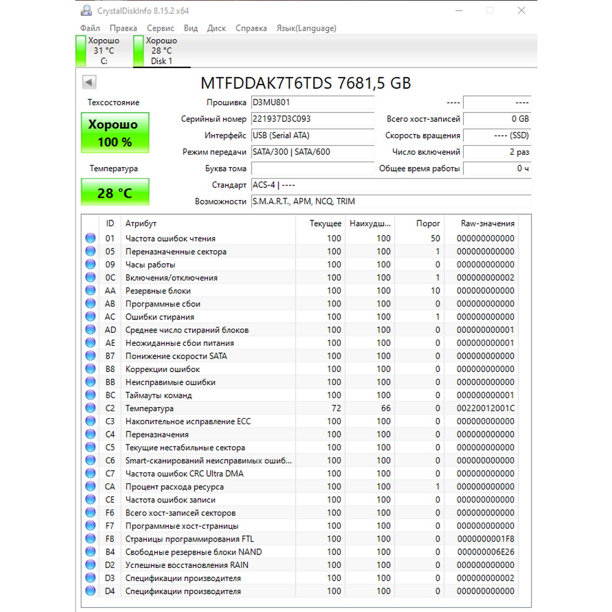
Task: Click status orb for C4 Переназначения row
Action: click(x=91, y=435)
